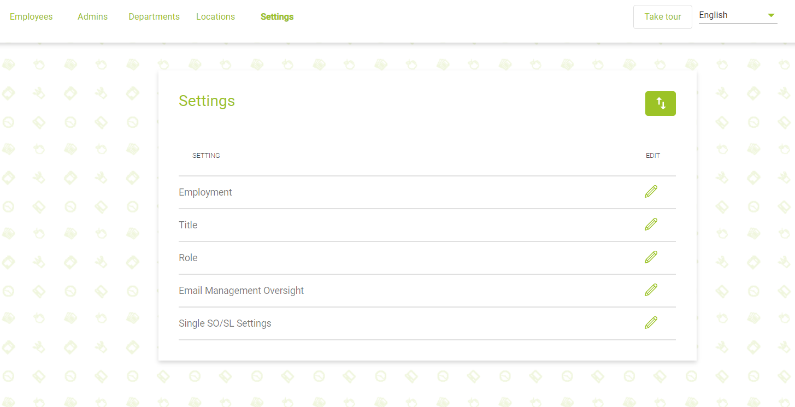Click pencil icon for Single SO/SL Settings
795x407 pixels.
pyautogui.click(x=651, y=323)
